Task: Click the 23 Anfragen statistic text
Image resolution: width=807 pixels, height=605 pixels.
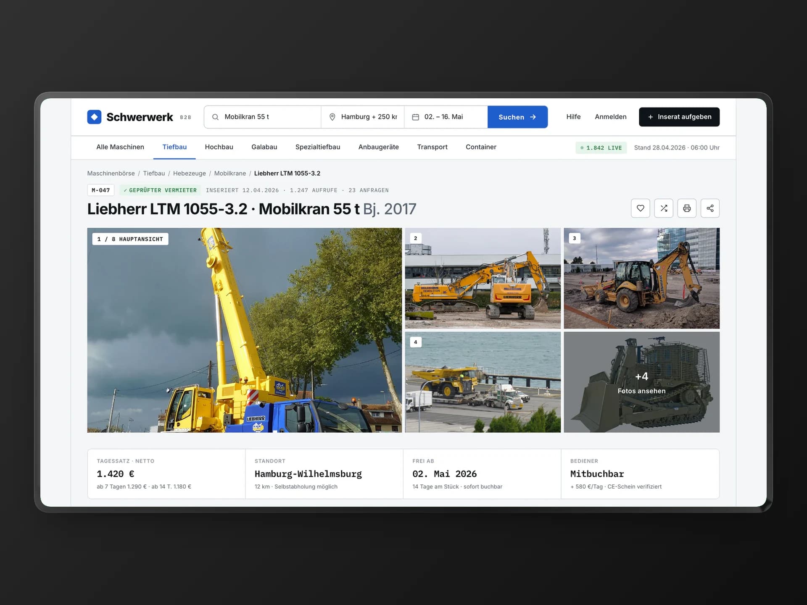Action: point(369,190)
